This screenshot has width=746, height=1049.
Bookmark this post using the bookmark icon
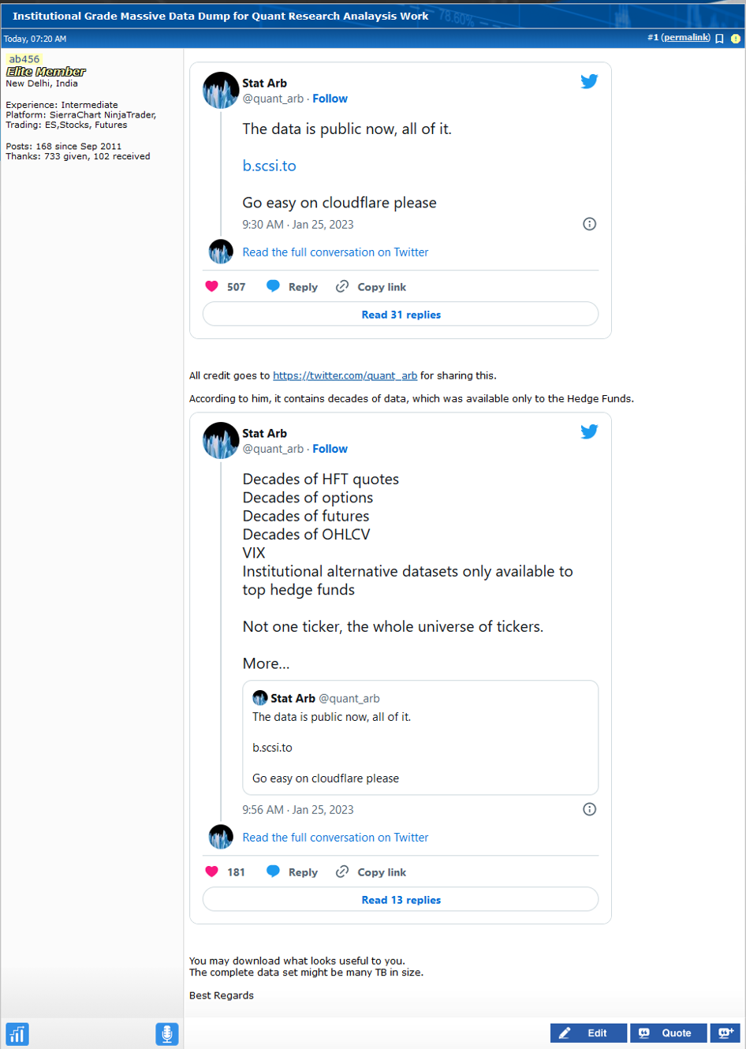(719, 39)
